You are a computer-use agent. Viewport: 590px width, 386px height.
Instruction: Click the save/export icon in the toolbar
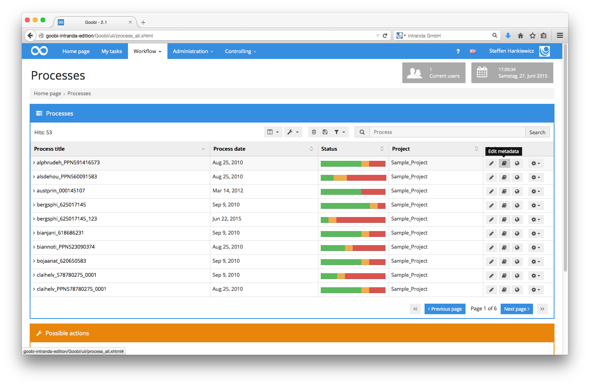(x=325, y=132)
